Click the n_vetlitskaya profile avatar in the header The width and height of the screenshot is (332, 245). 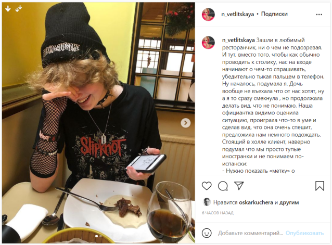[x=208, y=15]
